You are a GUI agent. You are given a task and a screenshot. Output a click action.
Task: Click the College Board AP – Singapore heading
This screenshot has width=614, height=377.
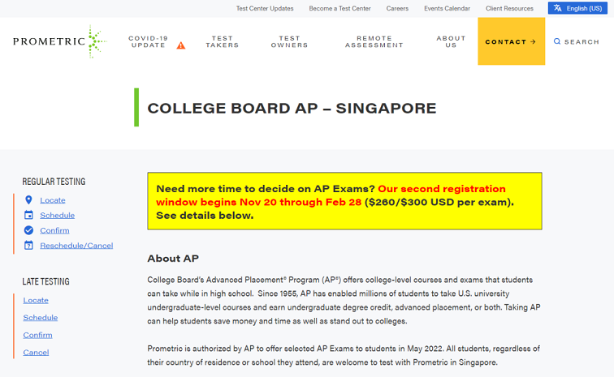[x=292, y=109]
